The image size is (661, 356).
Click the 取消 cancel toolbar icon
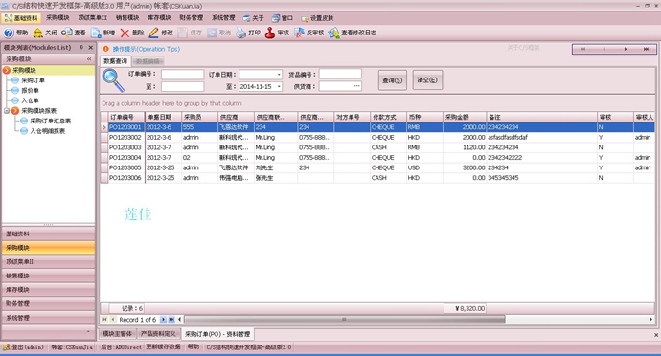[x=212, y=33]
